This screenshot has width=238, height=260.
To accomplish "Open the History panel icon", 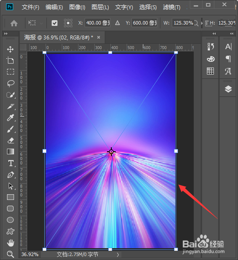I will (x=210, y=46).
